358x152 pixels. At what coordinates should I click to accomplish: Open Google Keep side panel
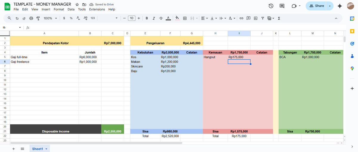tap(352, 31)
